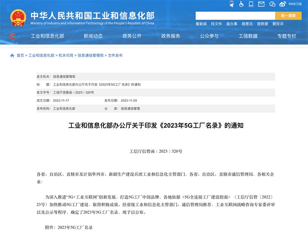Image resolution: width=308 pixels, height=236 pixels.
Task: Click the national emblem logo
Action: click(x=18, y=18)
